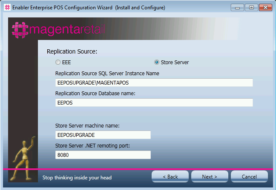Click the 'Replication Source:' heading text
Image resolution: width=276 pixels, height=190 pixels.
pyautogui.click(x=72, y=51)
